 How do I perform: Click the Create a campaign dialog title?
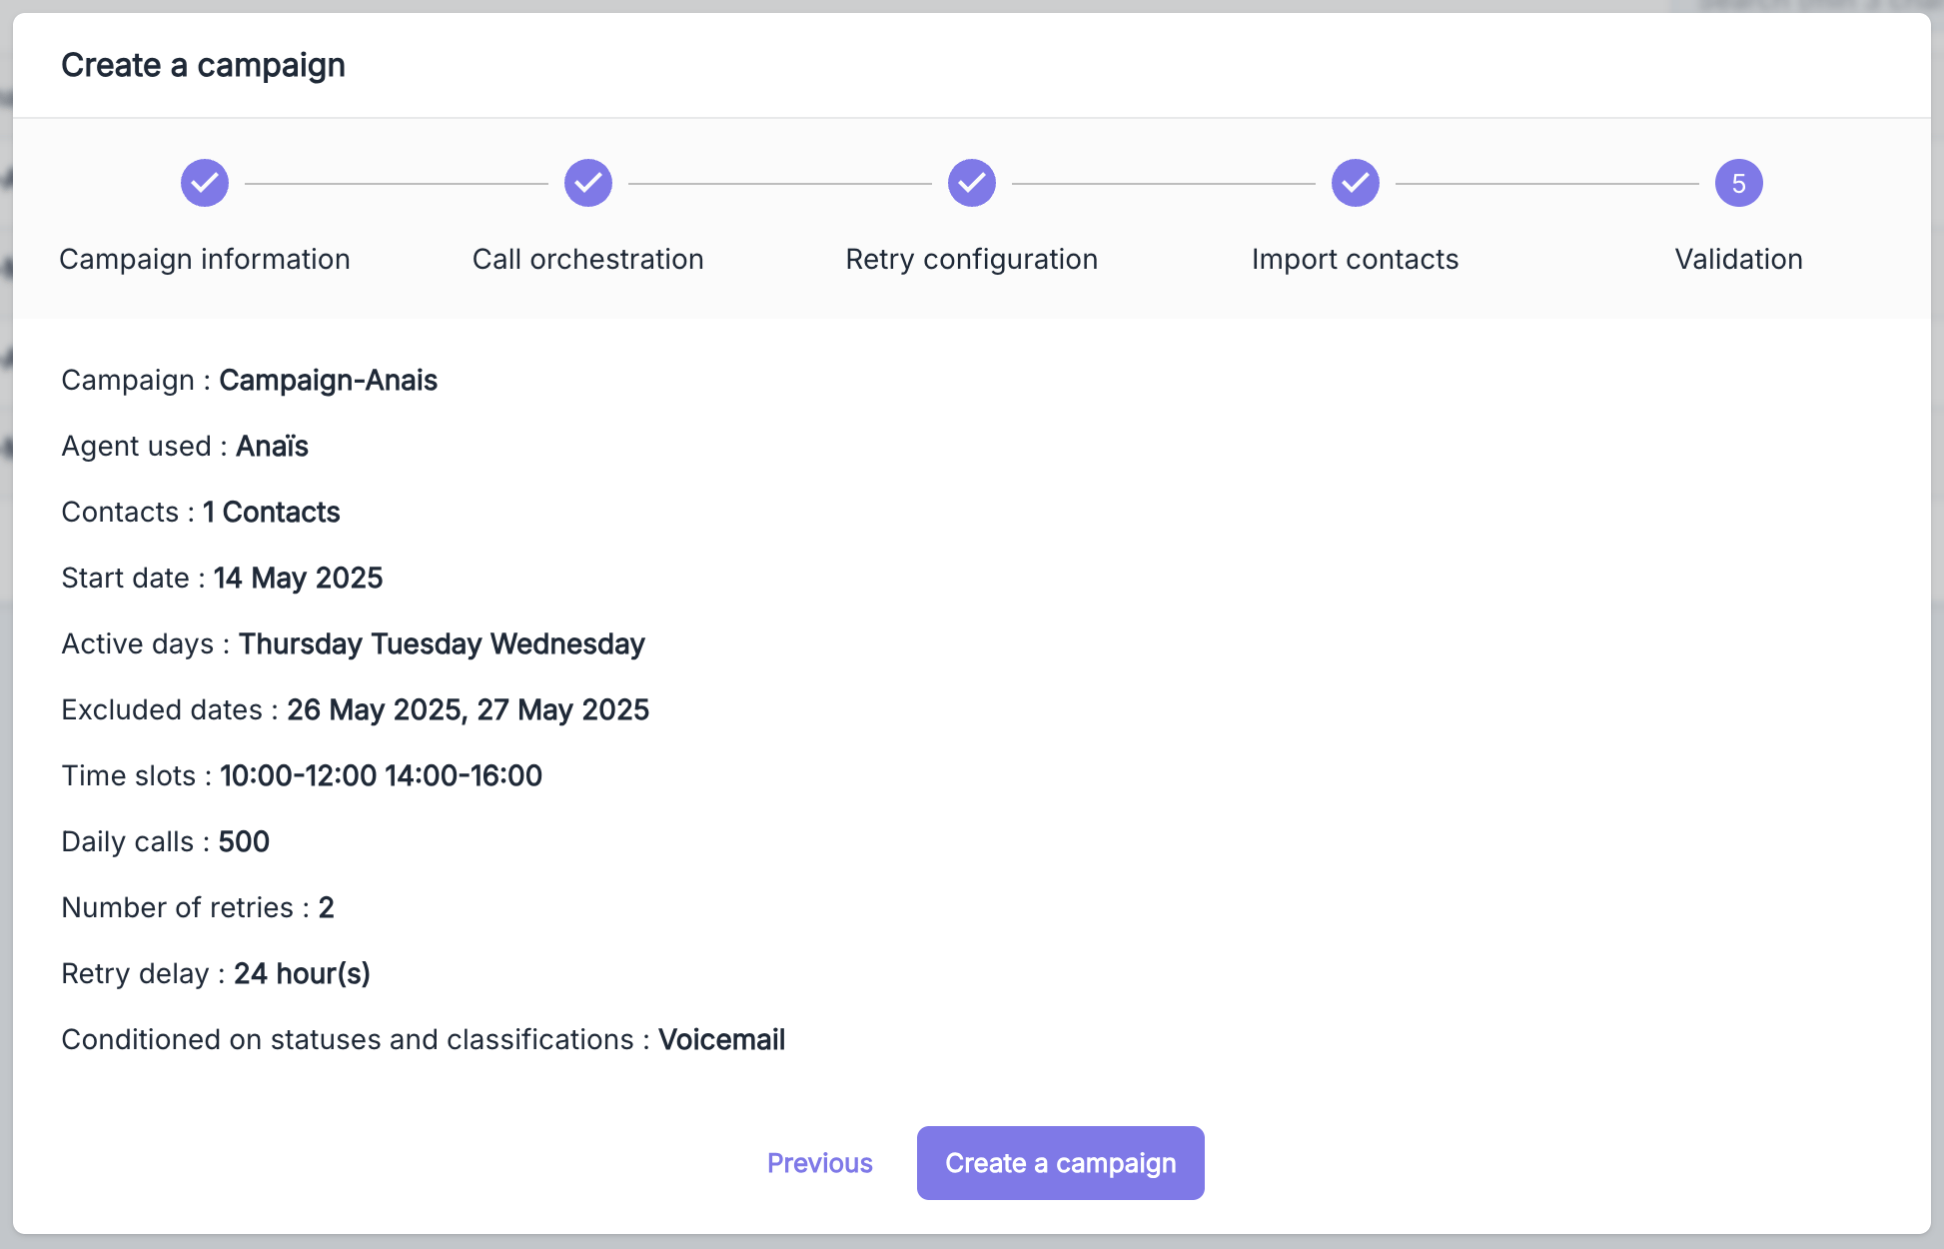tap(204, 65)
